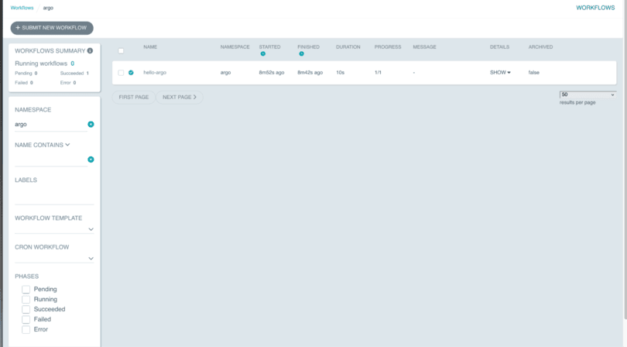Click the namespace input field
627x347 pixels.
click(x=50, y=125)
